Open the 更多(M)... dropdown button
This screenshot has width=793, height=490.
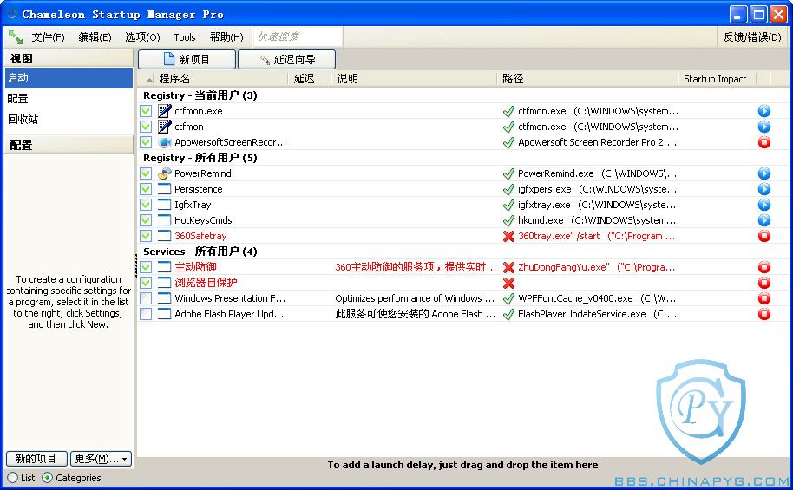101,459
